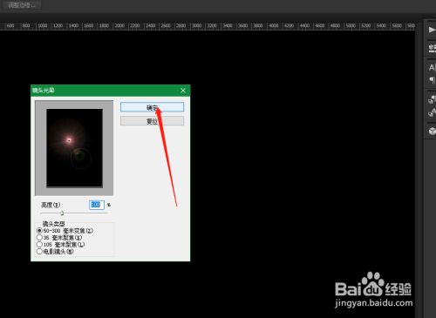436x318 pixels.
Task: Close the Lens Flare dialog
Action: pos(183,91)
